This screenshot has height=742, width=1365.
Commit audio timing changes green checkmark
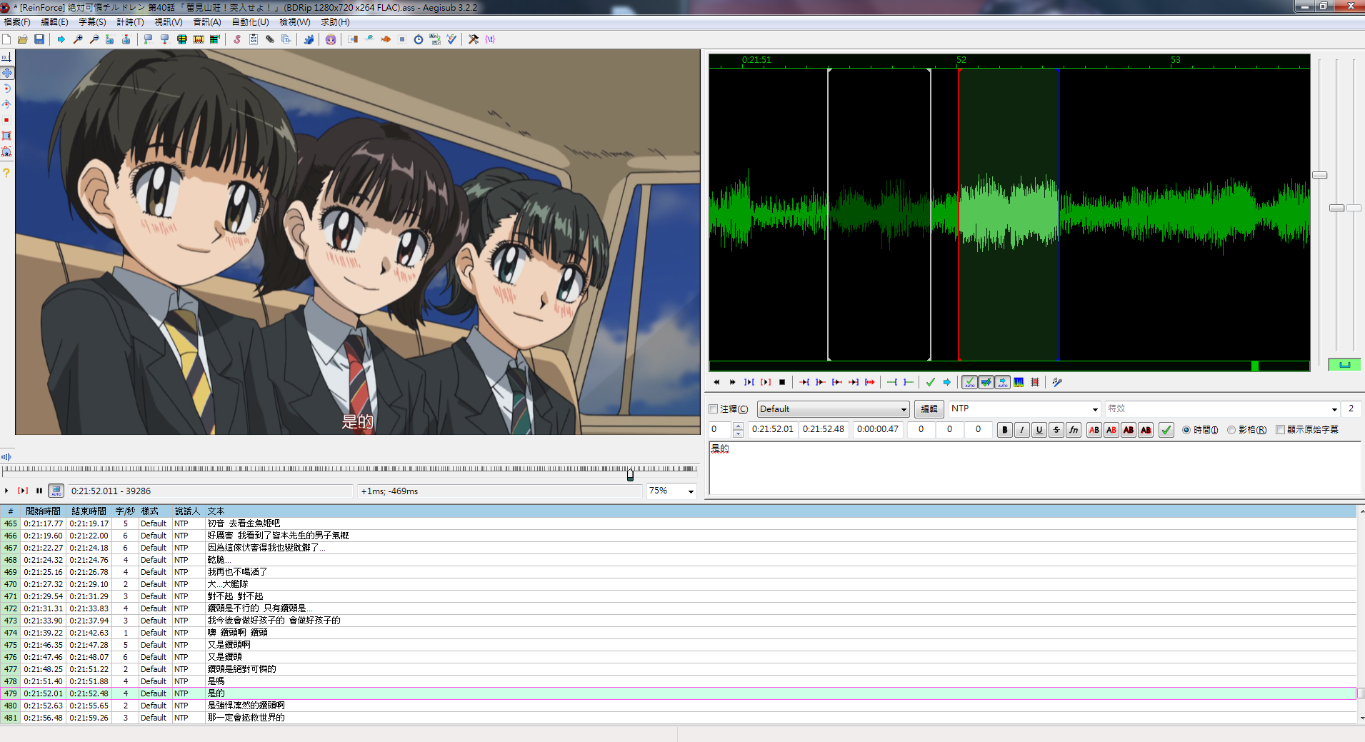930,382
